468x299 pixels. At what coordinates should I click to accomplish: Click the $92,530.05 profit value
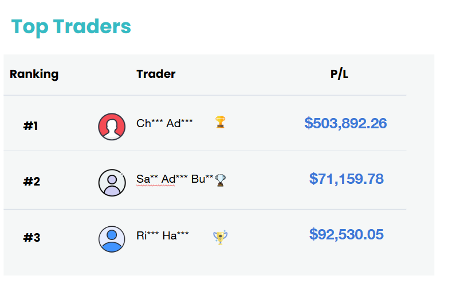[x=346, y=234]
